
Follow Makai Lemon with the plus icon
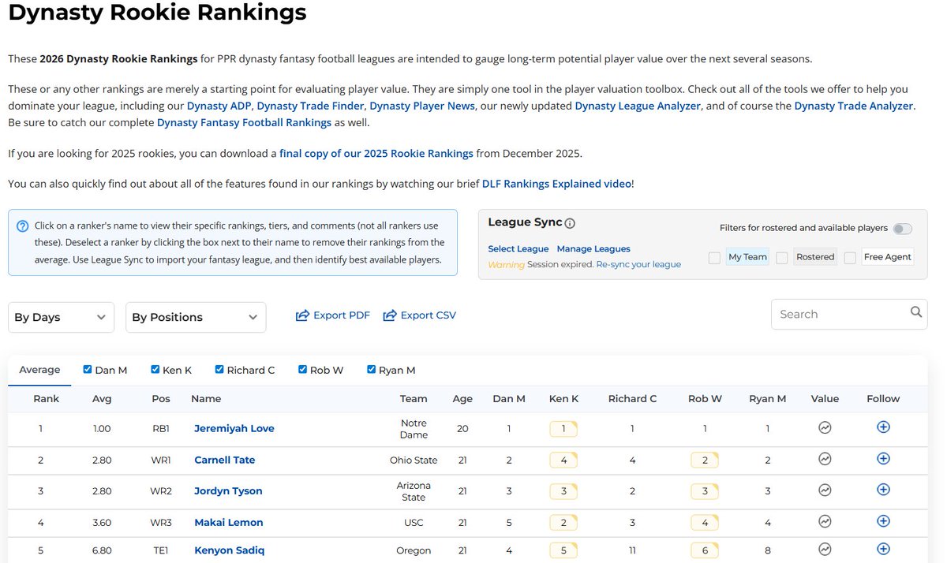coord(883,520)
